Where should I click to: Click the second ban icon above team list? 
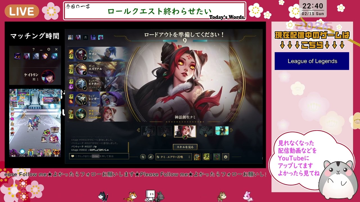[x=78, y=37]
